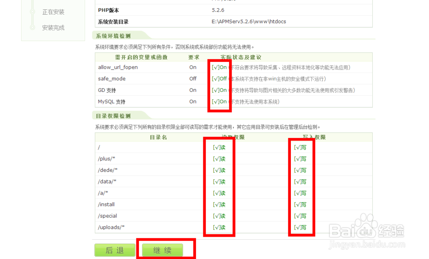Collapse the 目录权限检测 section header

tap(112, 115)
